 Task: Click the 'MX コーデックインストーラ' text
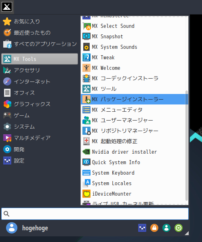click(x=125, y=78)
